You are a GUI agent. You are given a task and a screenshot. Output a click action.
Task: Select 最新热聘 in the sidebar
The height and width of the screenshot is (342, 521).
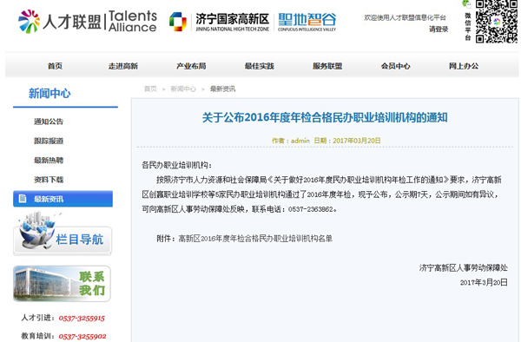tap(49, 161)
